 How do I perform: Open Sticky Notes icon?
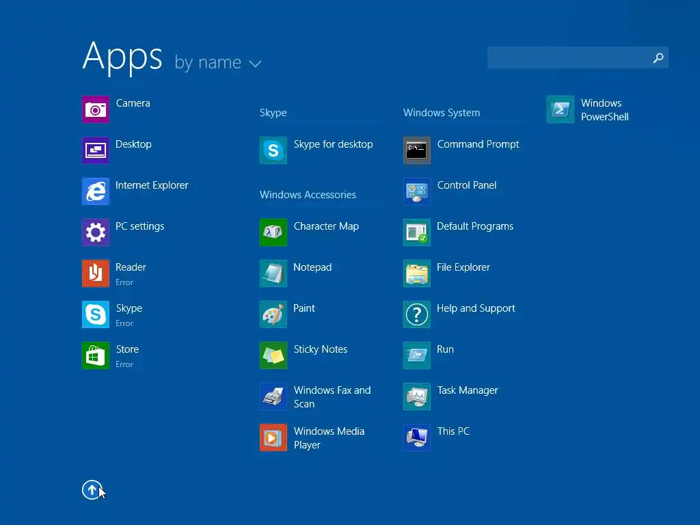click(x=273, y=355)
